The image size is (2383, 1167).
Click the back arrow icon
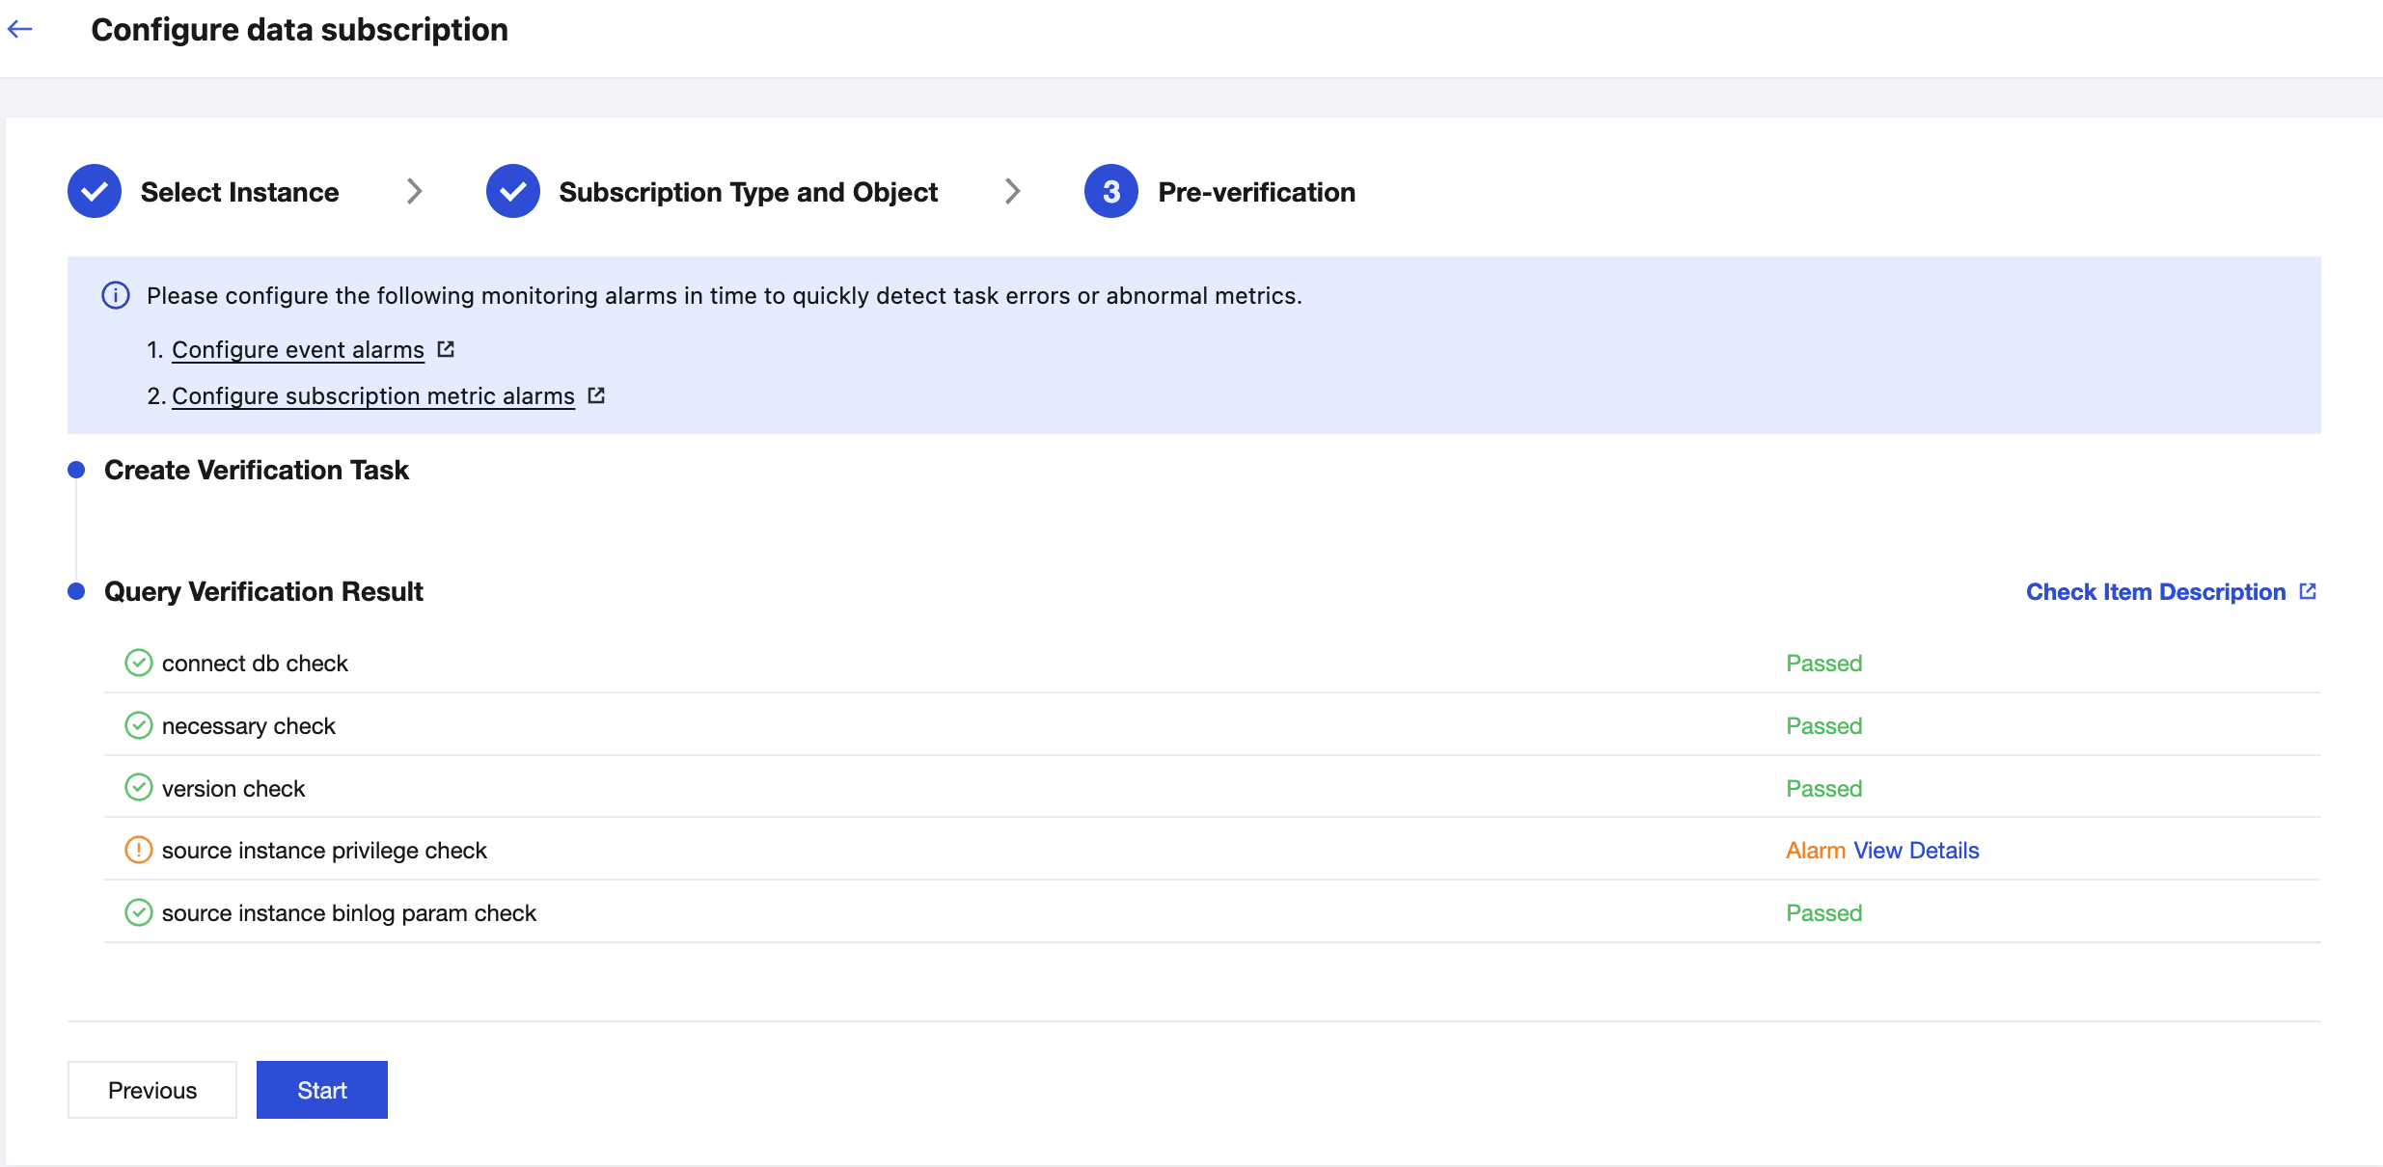pyautogui.click(x=20, y=30)
